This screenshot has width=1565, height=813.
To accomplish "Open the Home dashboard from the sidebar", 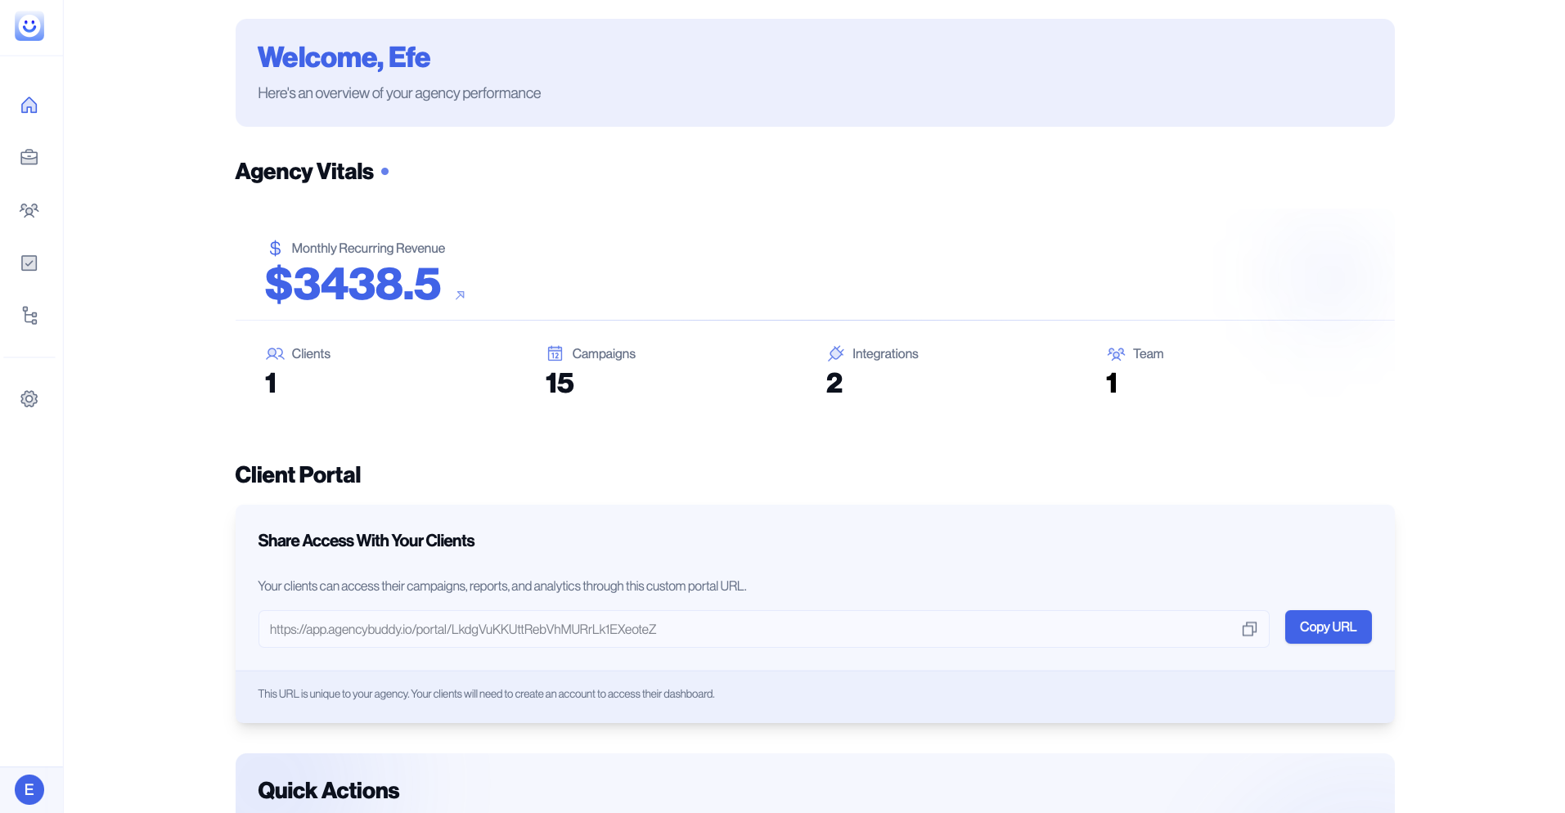I will point(29,105).
